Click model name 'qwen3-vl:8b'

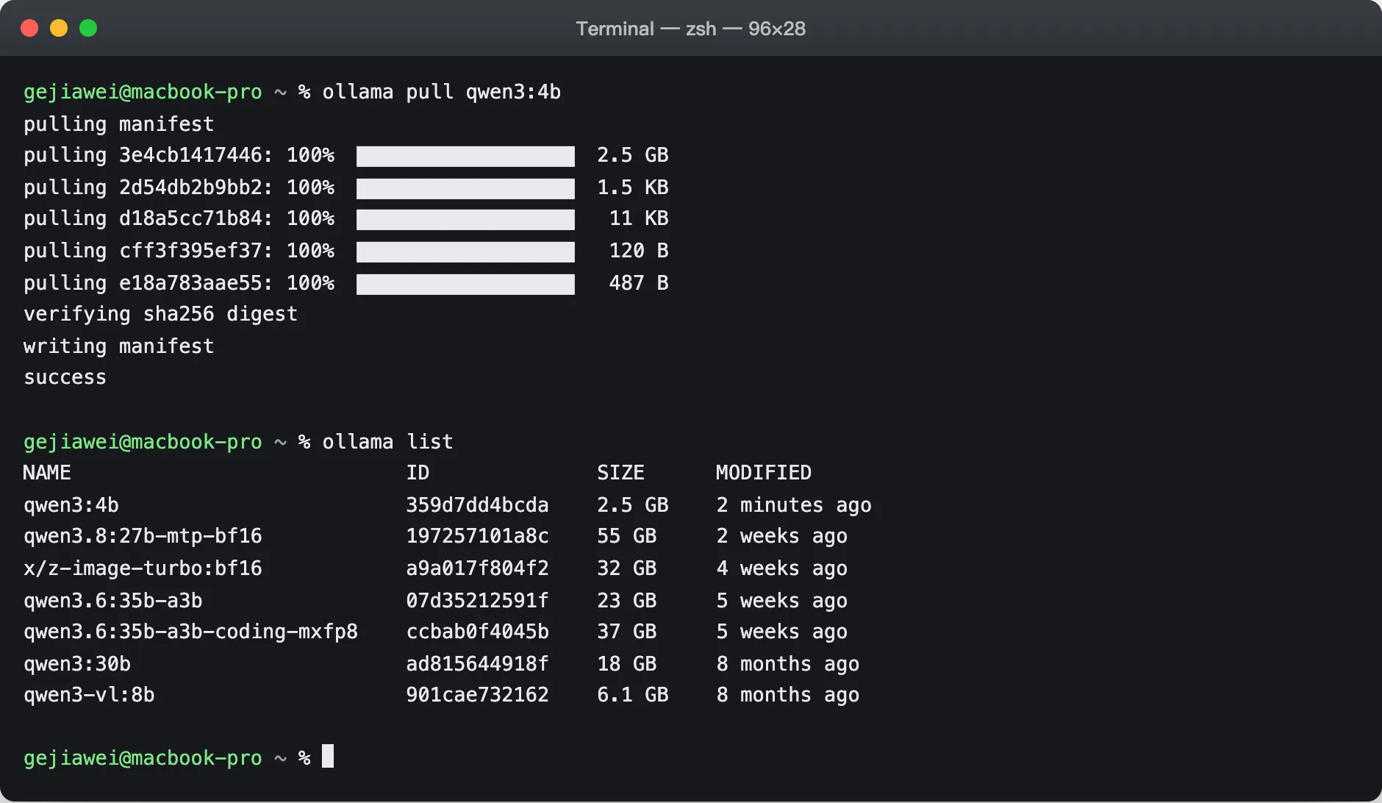(x=89, y=695)
